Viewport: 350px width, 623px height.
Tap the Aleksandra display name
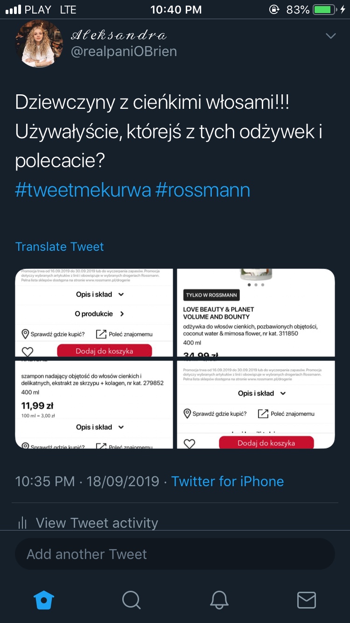(119, 35)
